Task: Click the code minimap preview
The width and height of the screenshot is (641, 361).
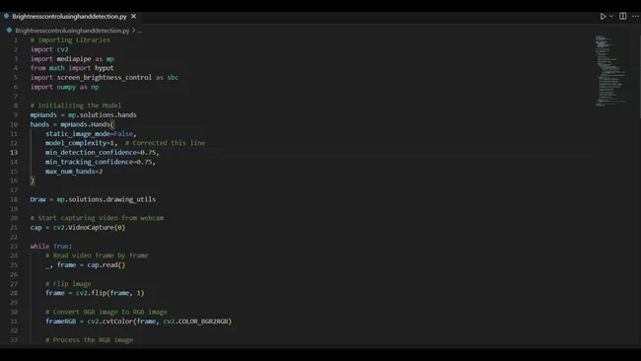Action: coord(609,70)
